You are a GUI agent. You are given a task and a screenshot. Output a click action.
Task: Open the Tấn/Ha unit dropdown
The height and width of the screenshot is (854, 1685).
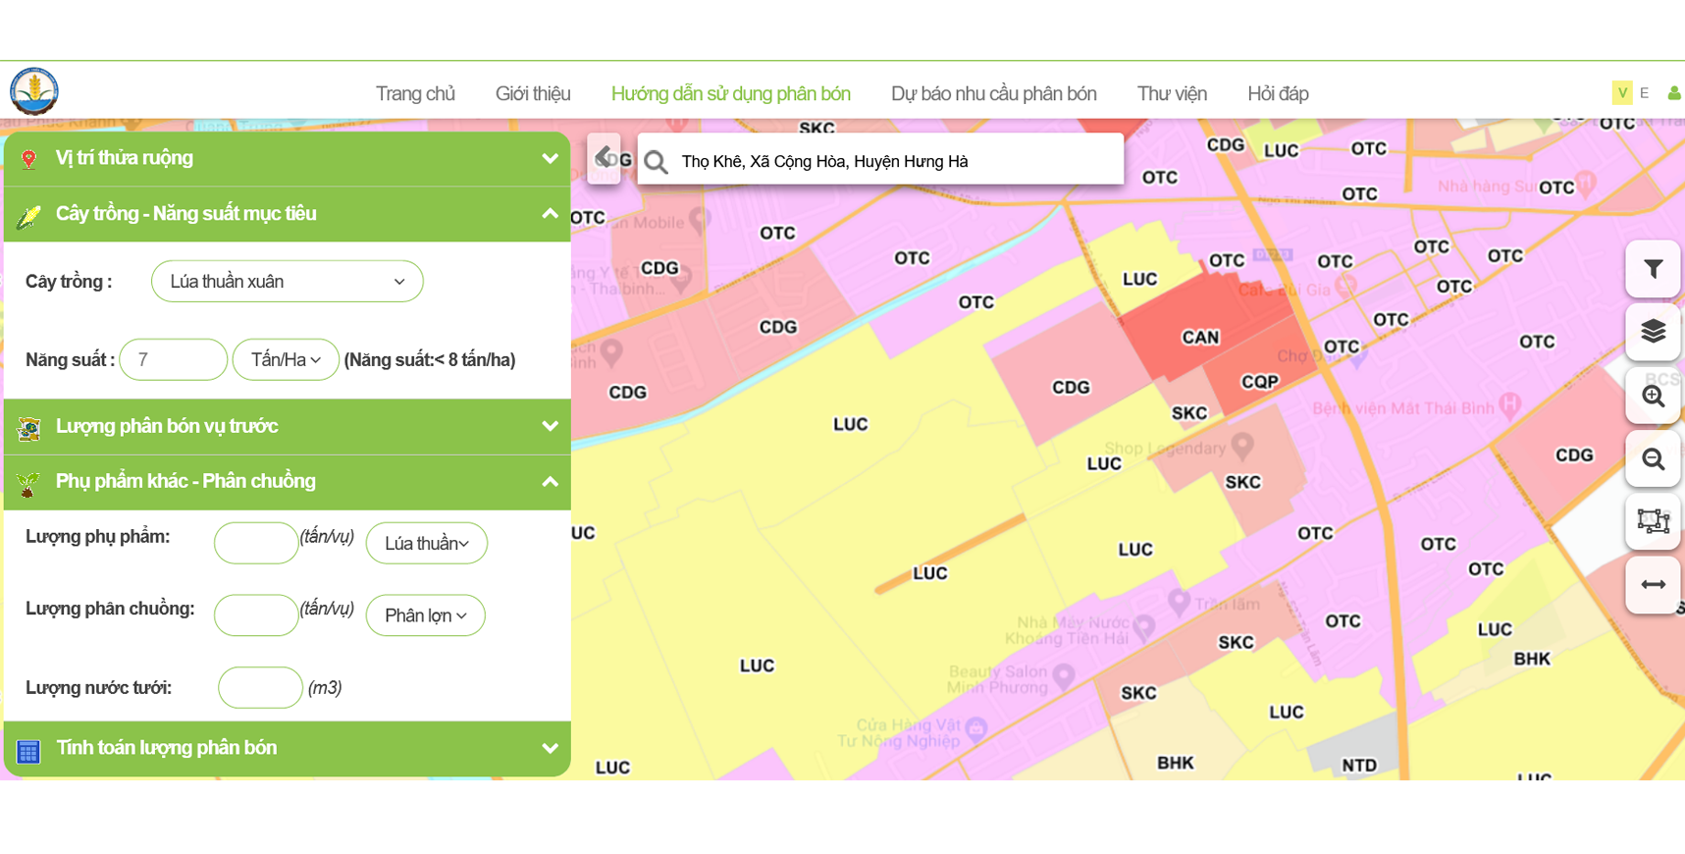tap(286, 360)
